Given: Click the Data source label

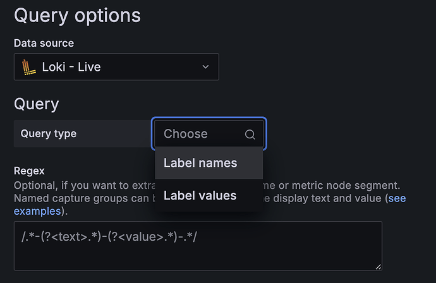Looking at the screenshot, I should point(44,44).
